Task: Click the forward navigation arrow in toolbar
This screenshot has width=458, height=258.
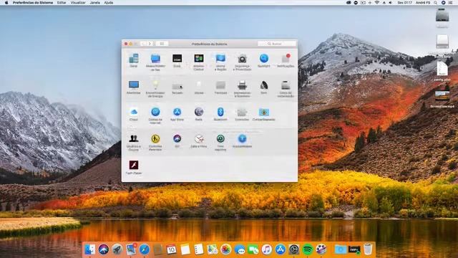Action: point(150,44)
